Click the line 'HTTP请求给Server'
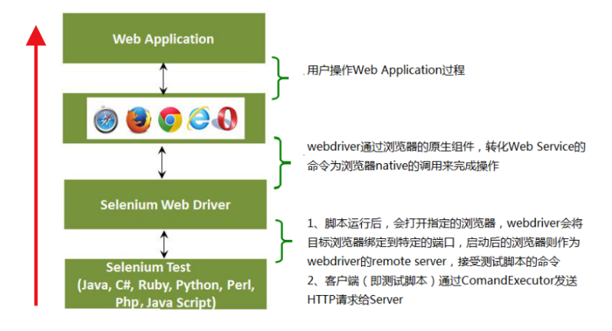 pos(355,300)
